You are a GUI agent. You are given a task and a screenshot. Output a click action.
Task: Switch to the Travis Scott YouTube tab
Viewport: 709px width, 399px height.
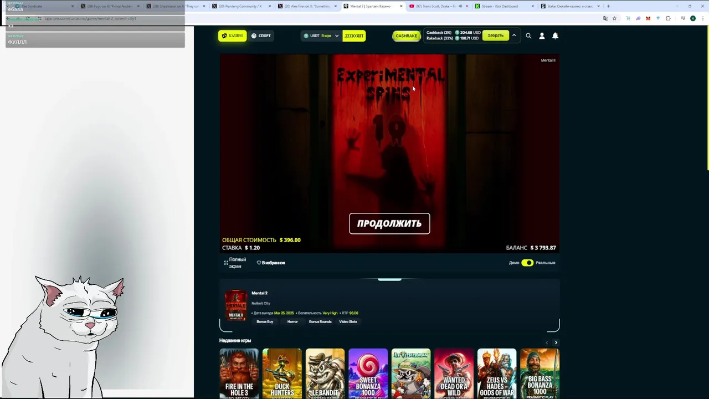[x=438, y=6]
